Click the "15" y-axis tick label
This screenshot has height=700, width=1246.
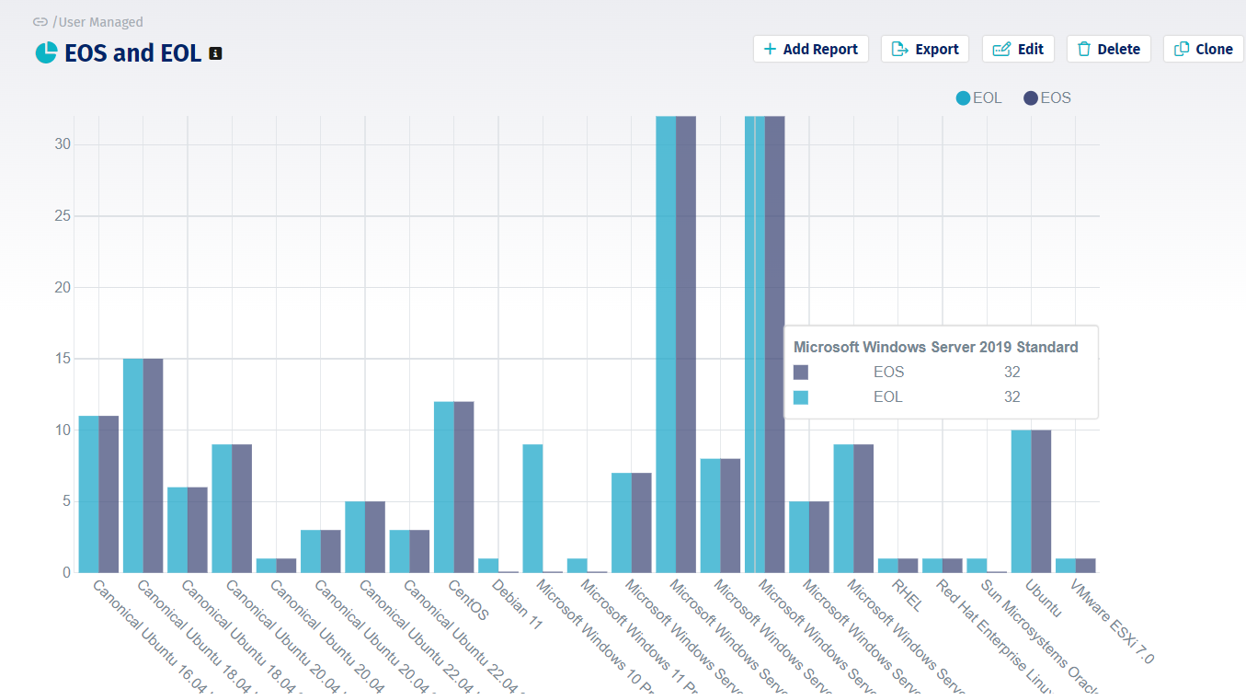pyautogui.click(x=63, y=359)
